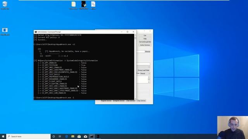
Task: Open the dropdown above Group Load Order
Action: pos(143,67)
